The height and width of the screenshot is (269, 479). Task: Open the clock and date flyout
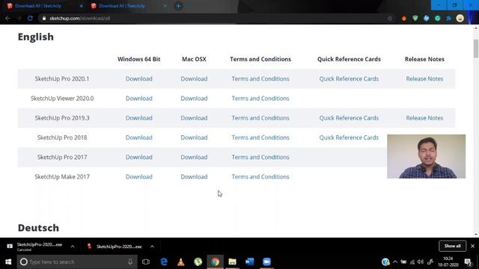coord(448,262)
